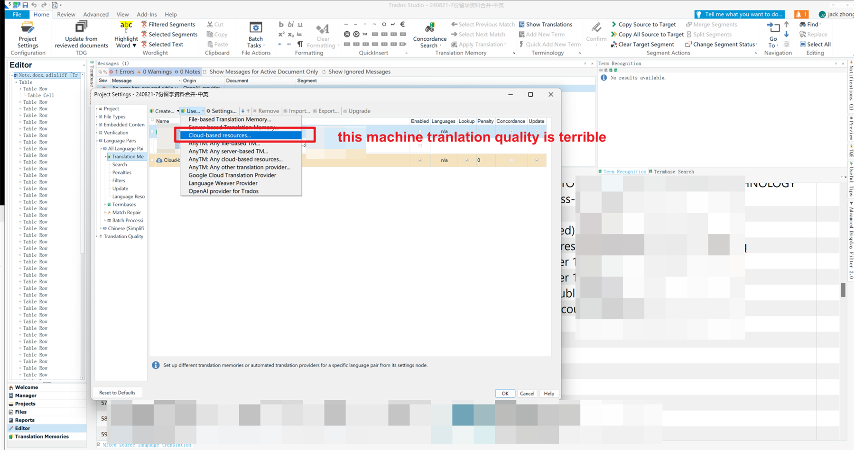Toggle Show Ignored Messages checkbox

point(356,72)
